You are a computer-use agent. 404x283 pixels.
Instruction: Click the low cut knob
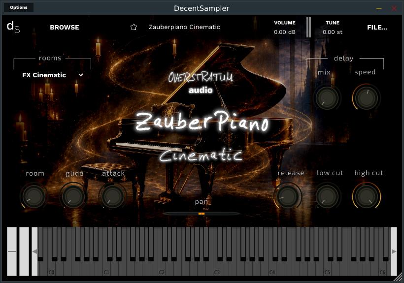(x=327, y=196)
